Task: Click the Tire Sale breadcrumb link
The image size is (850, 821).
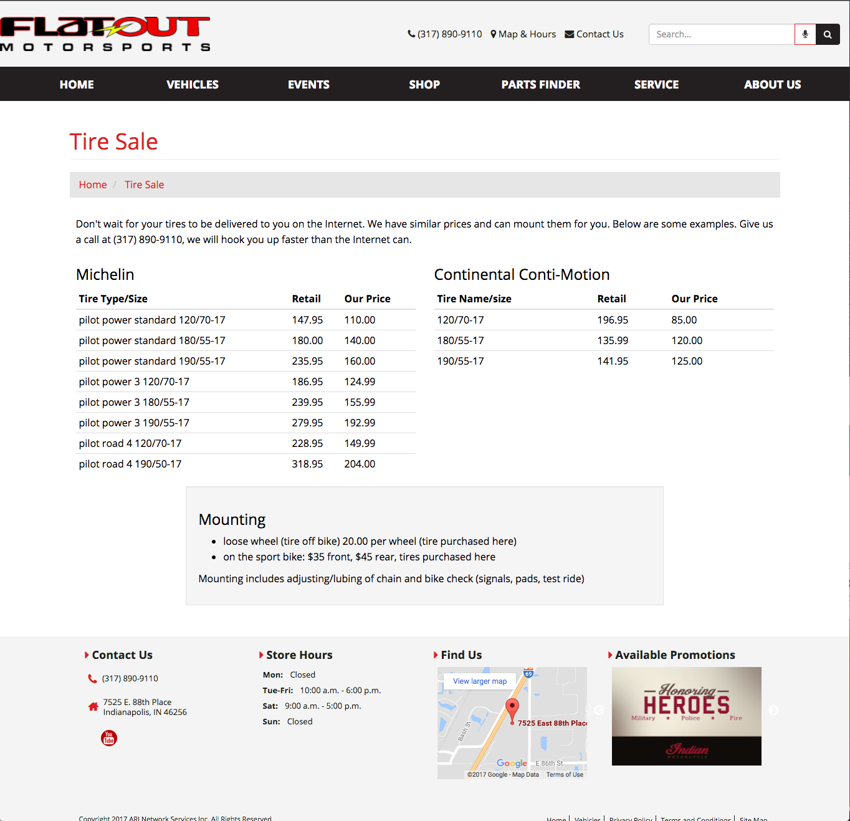Action: [x=144, y=185]
